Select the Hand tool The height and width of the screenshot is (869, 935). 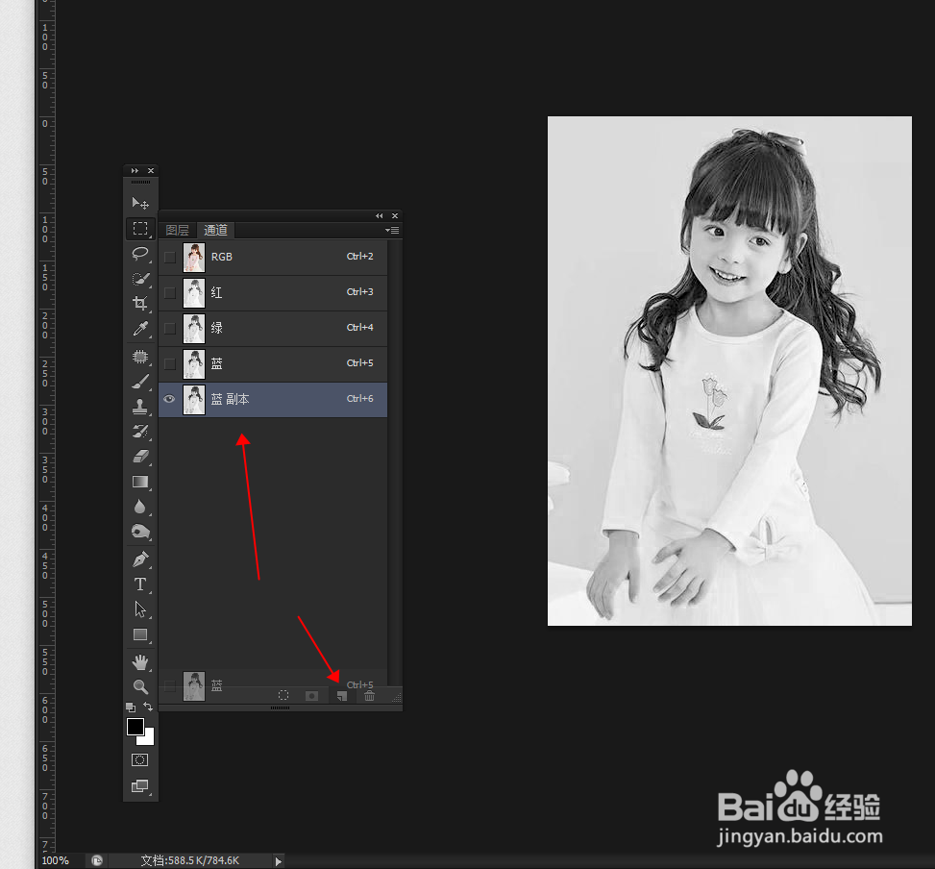click(140, 662)
